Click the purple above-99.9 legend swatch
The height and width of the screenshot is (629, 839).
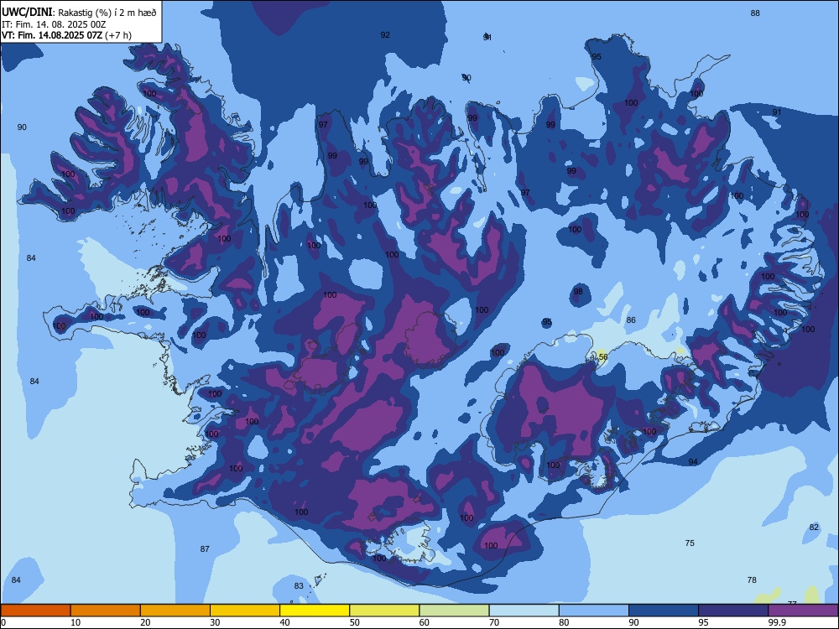point(803,611)
